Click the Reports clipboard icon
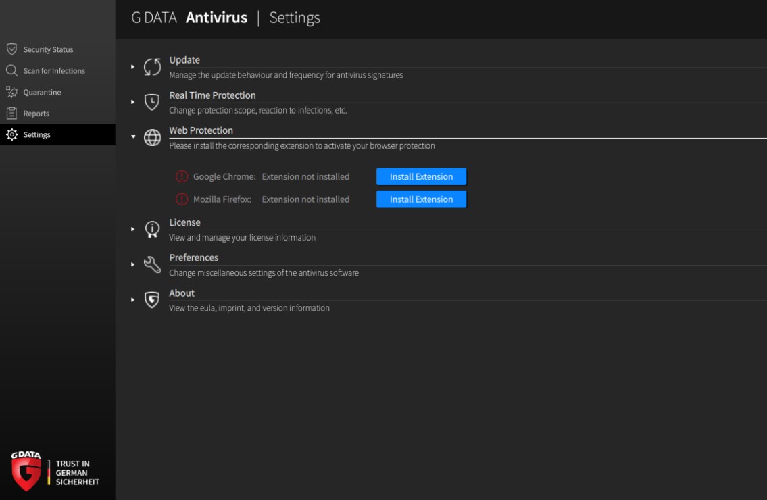 [11, 113]
